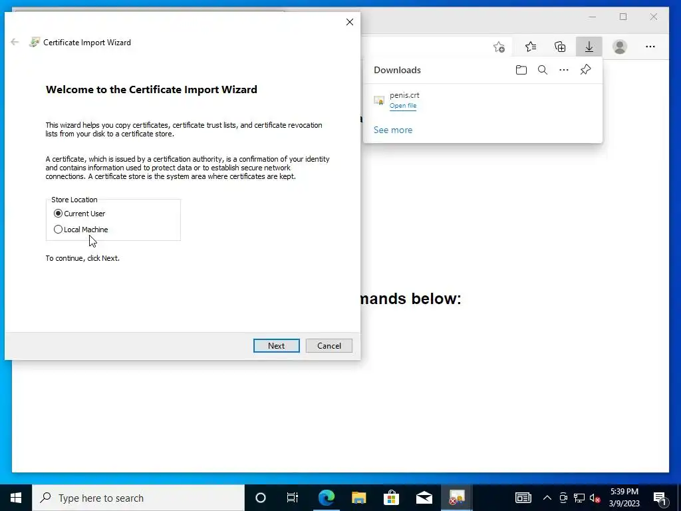Maximize the Edge browser window

pos(623,17)
